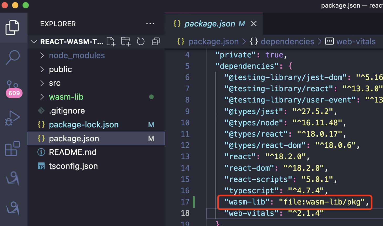Collapse all folders in explorer
The image size is (383, 226).
(x=156, y=41)
